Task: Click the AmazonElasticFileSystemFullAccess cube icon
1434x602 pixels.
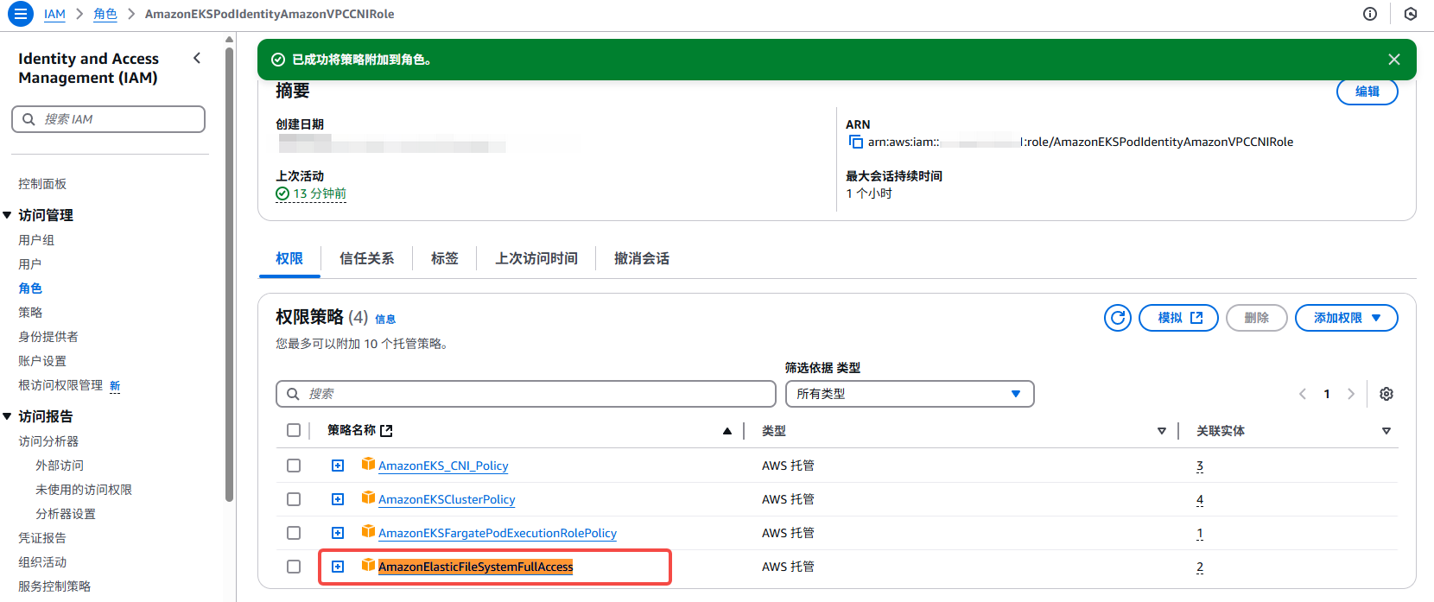Action: tap(368, 566)
